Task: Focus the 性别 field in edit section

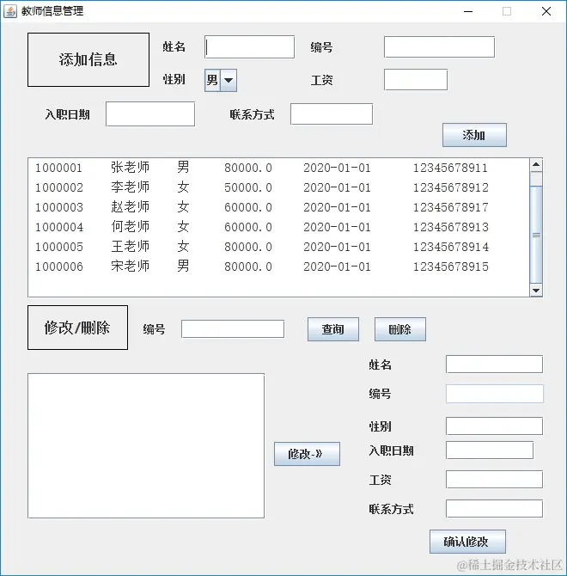Action: pyautogui.click(x=494, y=426)
